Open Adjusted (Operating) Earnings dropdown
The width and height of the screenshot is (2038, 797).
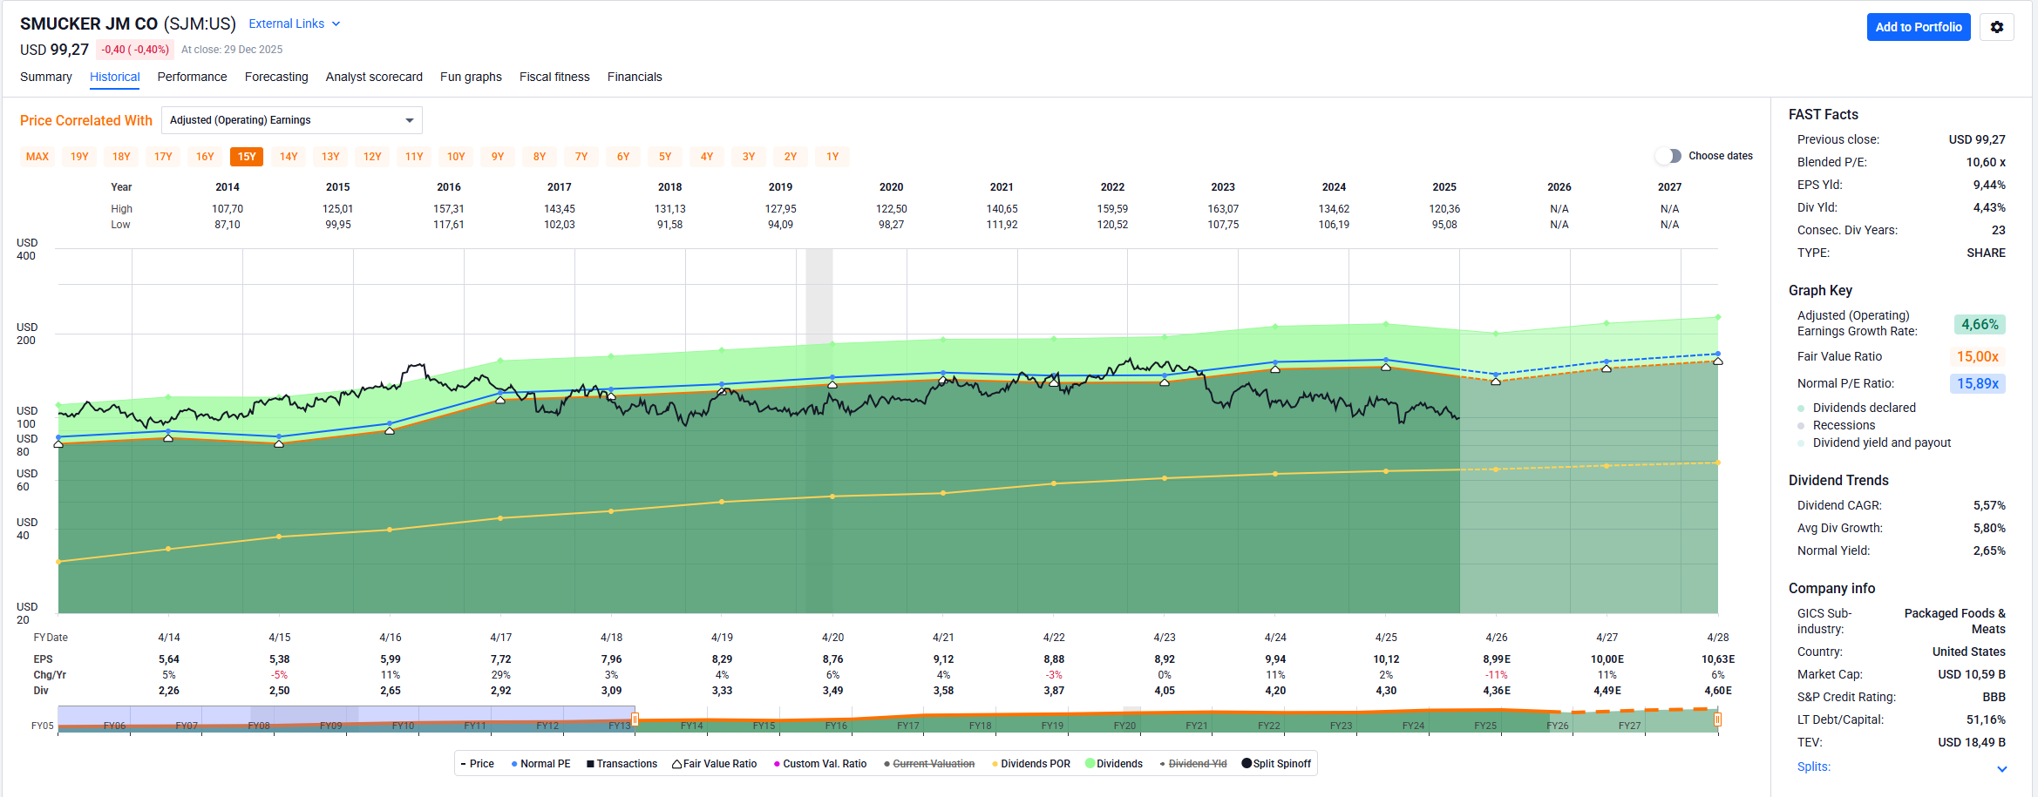coord(291,120)
